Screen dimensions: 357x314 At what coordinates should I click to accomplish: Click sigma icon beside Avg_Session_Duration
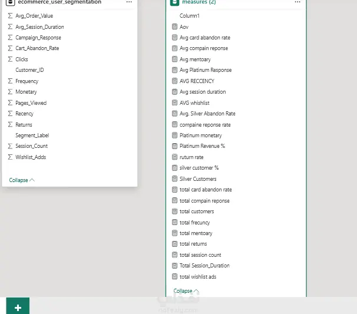coord(10,27)
